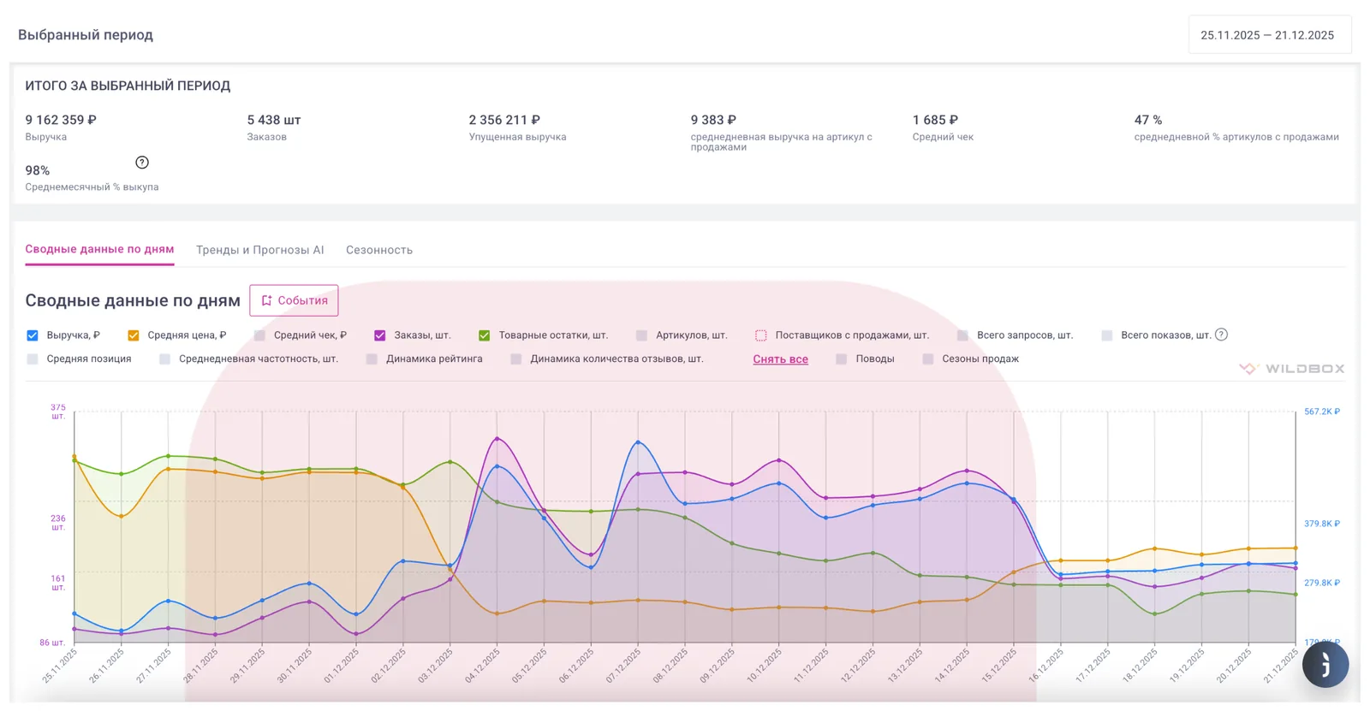This screenshot has width=1370, height=711.
Task: Tick the Всего показов, шт. checkbox
Action: [1107, 335]
